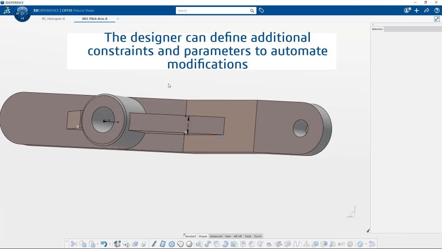Select the Pencil sketch tool

[154, 244]
